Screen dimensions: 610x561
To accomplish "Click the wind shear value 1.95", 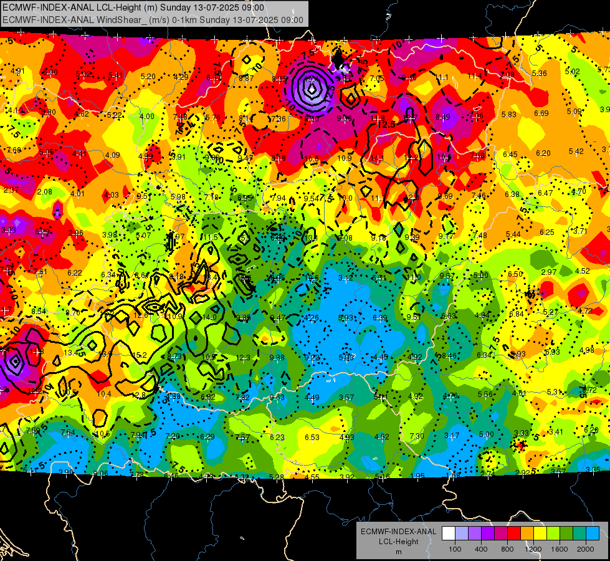I will click(x=418, y=476).
